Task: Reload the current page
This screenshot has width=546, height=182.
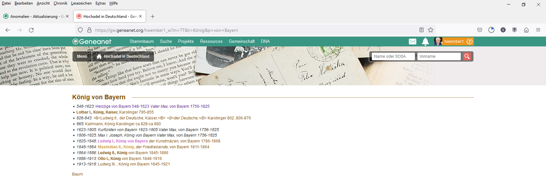Action: point(31,30)
